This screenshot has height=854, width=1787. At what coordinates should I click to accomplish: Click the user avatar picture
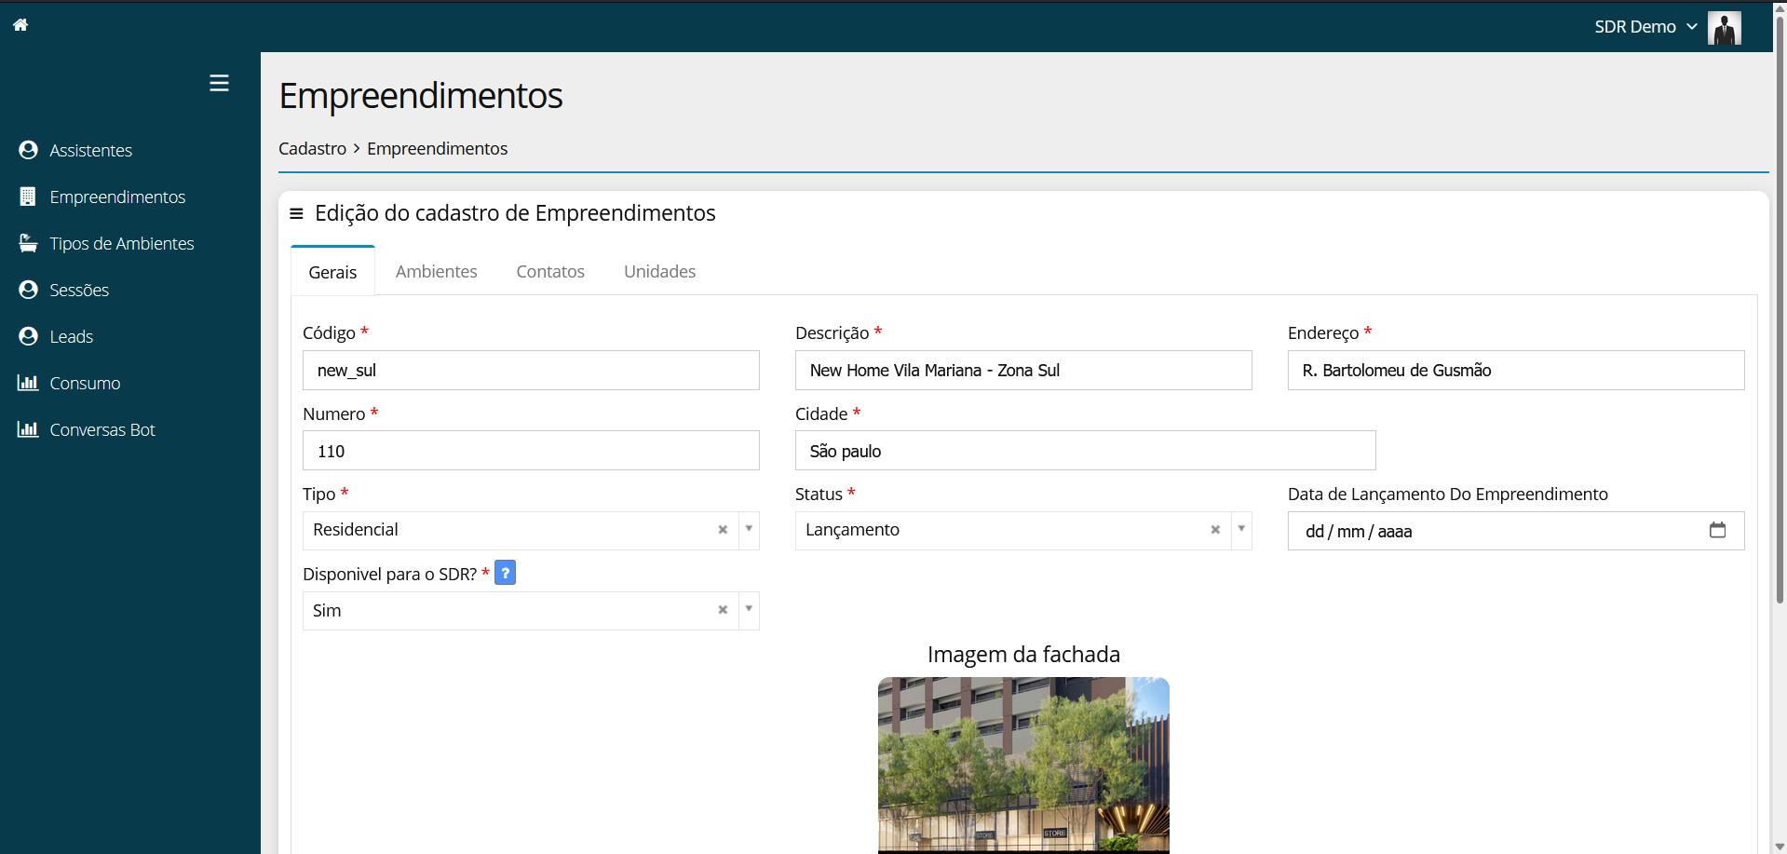1724,28
